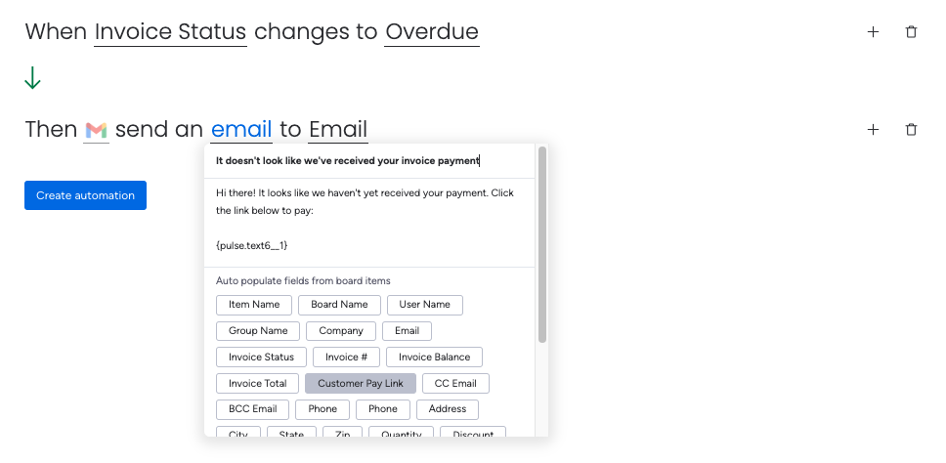The width and height of the screenshot is (946, 463).
Task: Click the Gmail icon in the action
Action: click(x=96, y=130)
